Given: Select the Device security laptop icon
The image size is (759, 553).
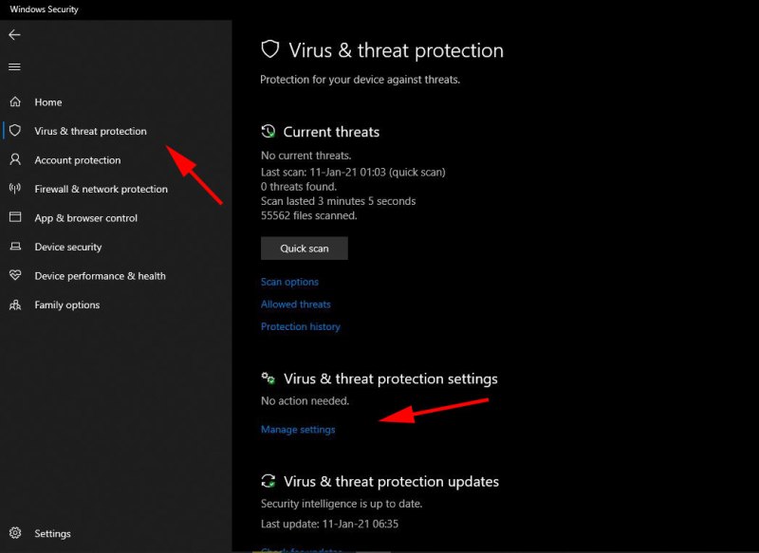Looking at the screenshot, I should tap(15, 247).
